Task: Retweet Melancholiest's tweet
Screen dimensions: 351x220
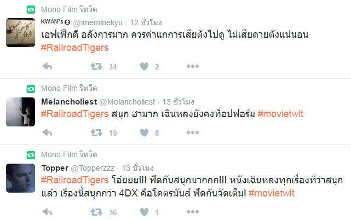Action: (96, 132)
